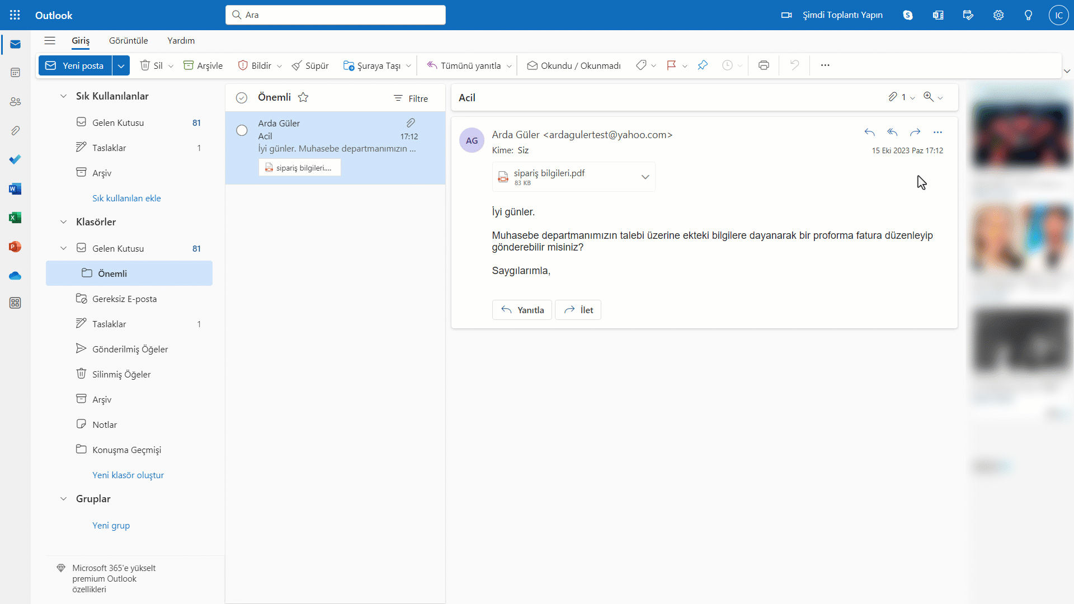Viewport: 1074px width, 604px height.
Task: Open the Yardım tab
Action: pos(181,40)
